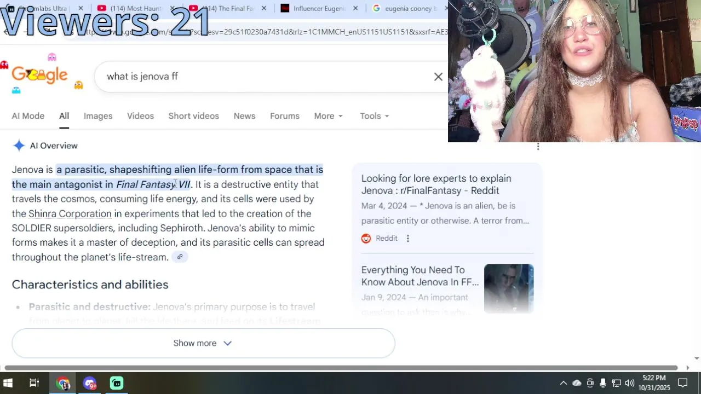
Task: Close the Most Haunted YouTube tab
Action: 172,8
